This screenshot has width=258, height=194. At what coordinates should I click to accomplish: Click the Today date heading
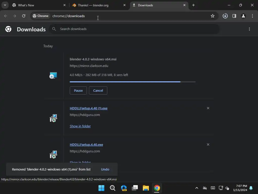click(48, 46)
